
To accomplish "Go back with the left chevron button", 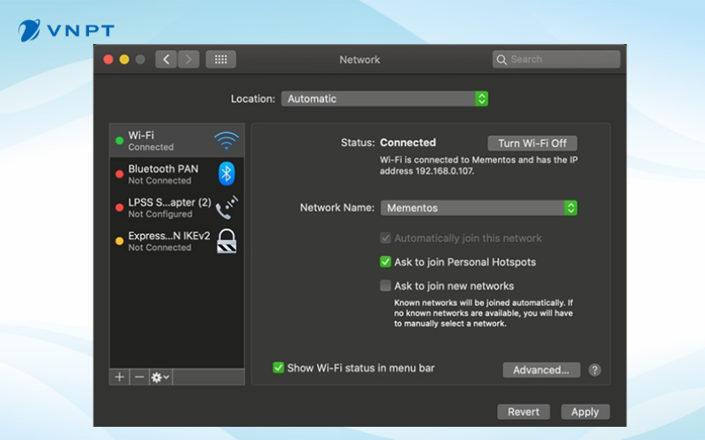I will tap(166, 59).
